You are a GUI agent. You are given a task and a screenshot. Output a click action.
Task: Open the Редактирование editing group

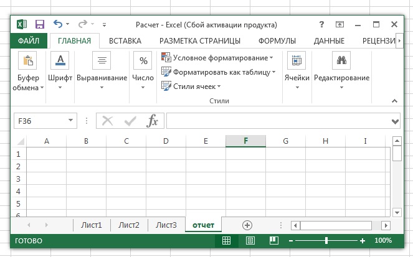point(341,73)
